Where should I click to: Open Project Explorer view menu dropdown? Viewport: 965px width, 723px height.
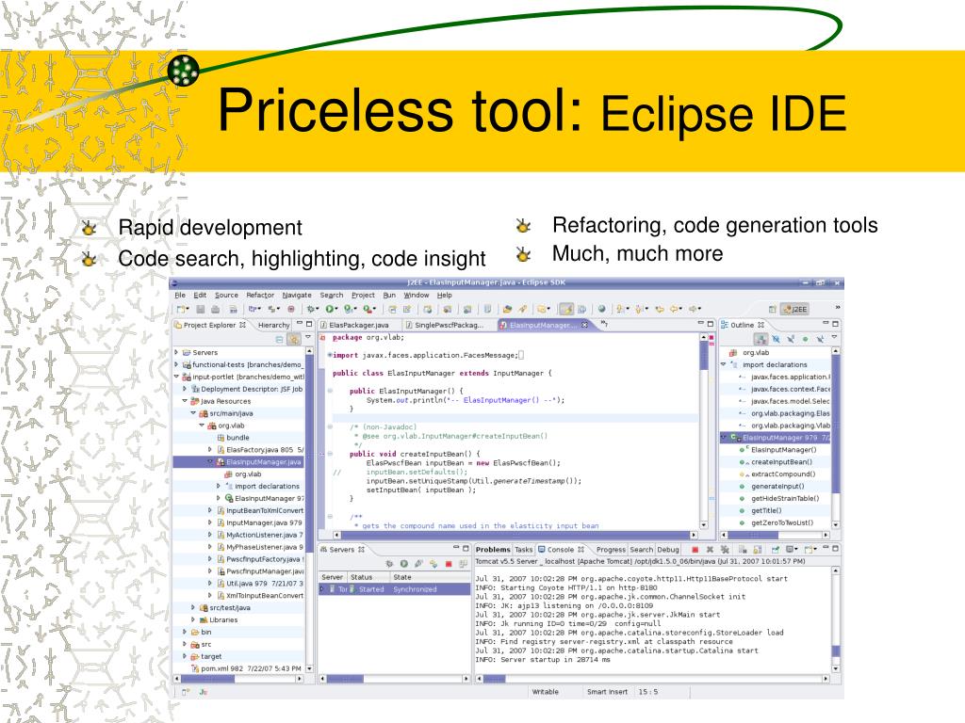point(308,337)
